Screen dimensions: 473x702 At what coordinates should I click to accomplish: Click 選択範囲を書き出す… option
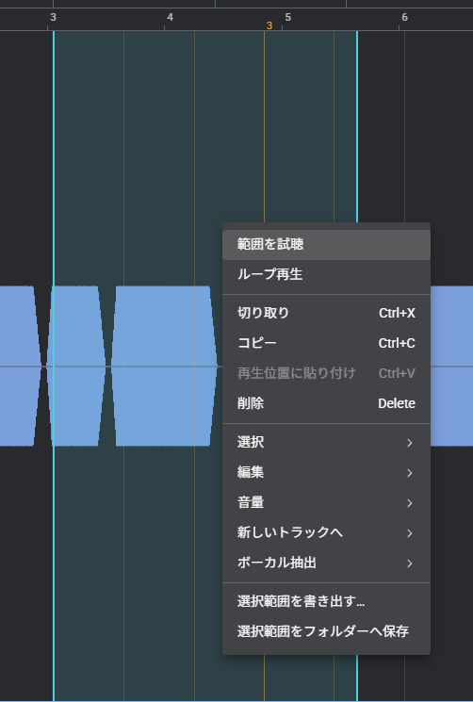point(326,601)
